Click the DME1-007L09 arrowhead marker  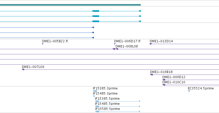click(23, 69)
